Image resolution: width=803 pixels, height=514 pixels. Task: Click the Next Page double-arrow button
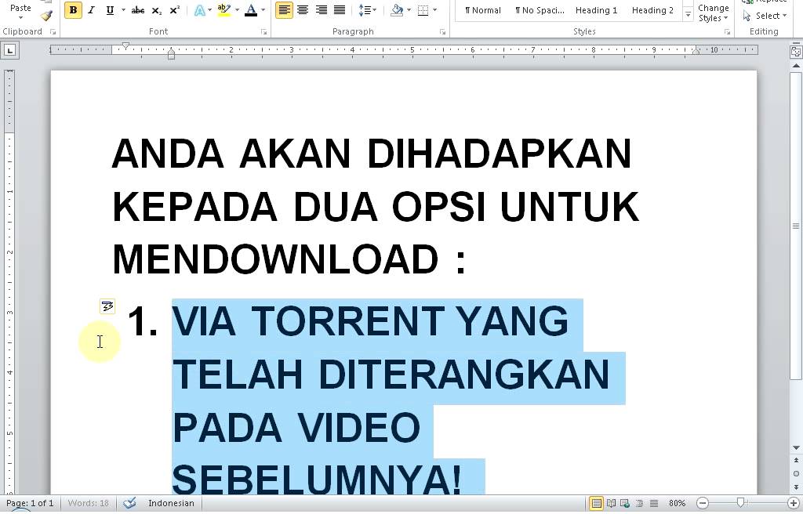coord(796,487)
